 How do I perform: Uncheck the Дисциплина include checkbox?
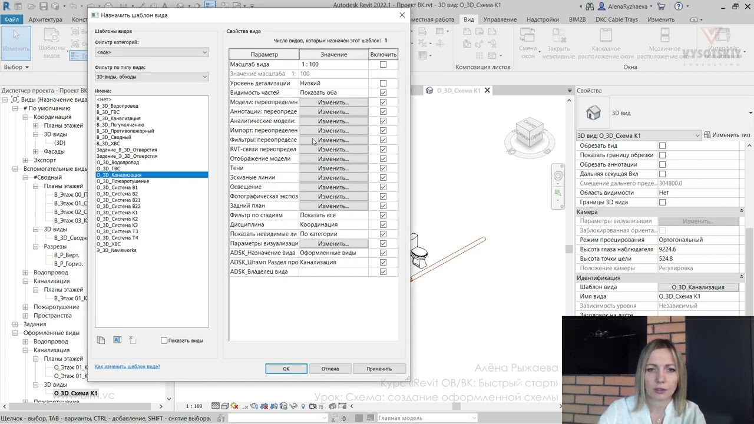tap(383, 224)
